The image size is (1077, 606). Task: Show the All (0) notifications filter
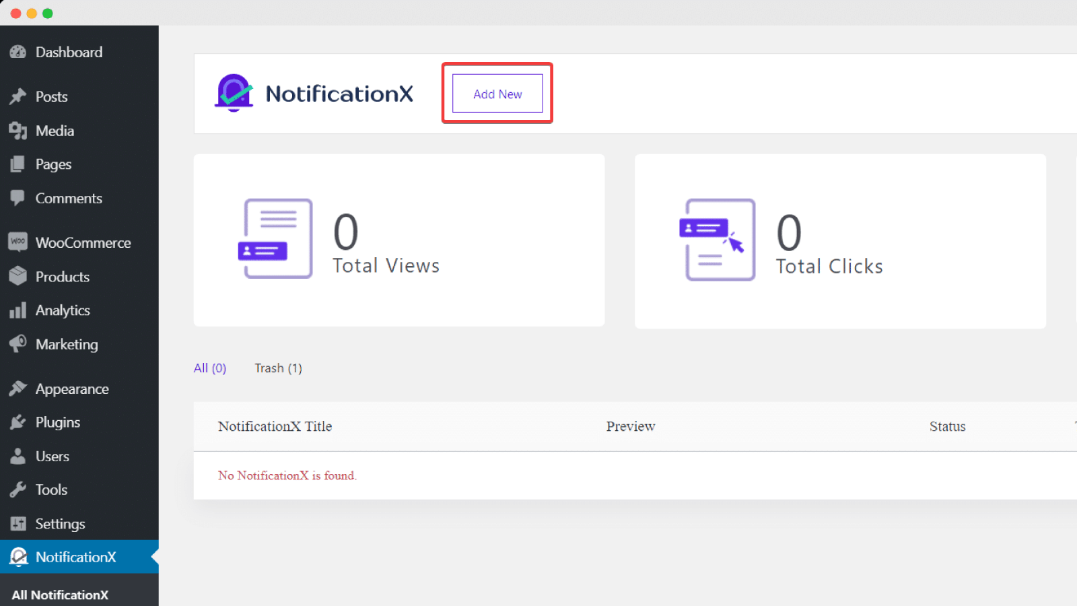point(210,368)
